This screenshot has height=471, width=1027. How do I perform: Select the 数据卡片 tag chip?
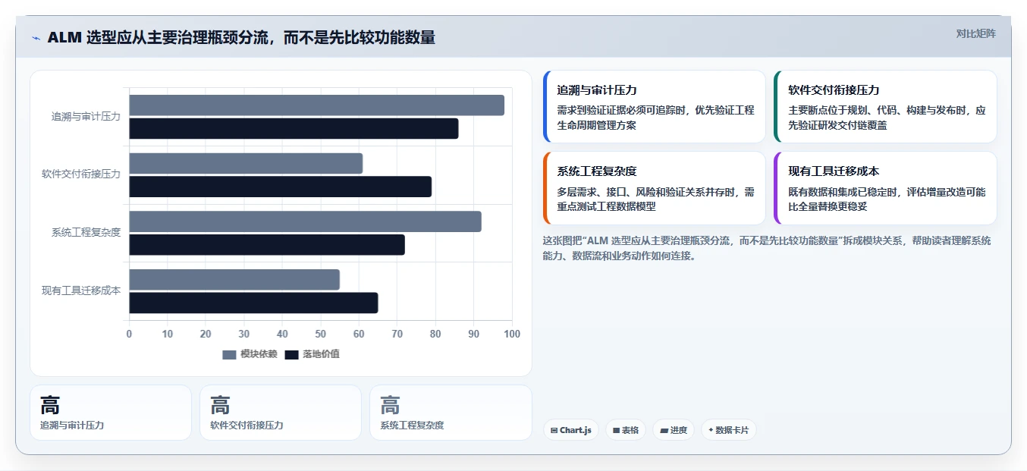(x=728, y=430)
